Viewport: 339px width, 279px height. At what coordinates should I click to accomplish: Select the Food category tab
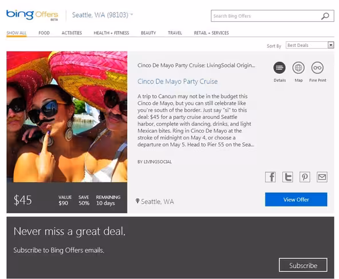(44, 33)
